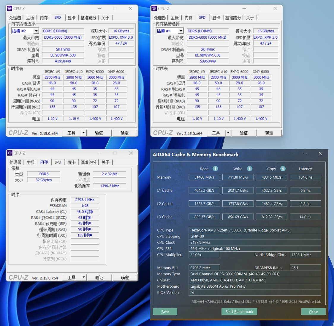Click memory Copy value 49315 MB/s

click(x=272, y=177)
